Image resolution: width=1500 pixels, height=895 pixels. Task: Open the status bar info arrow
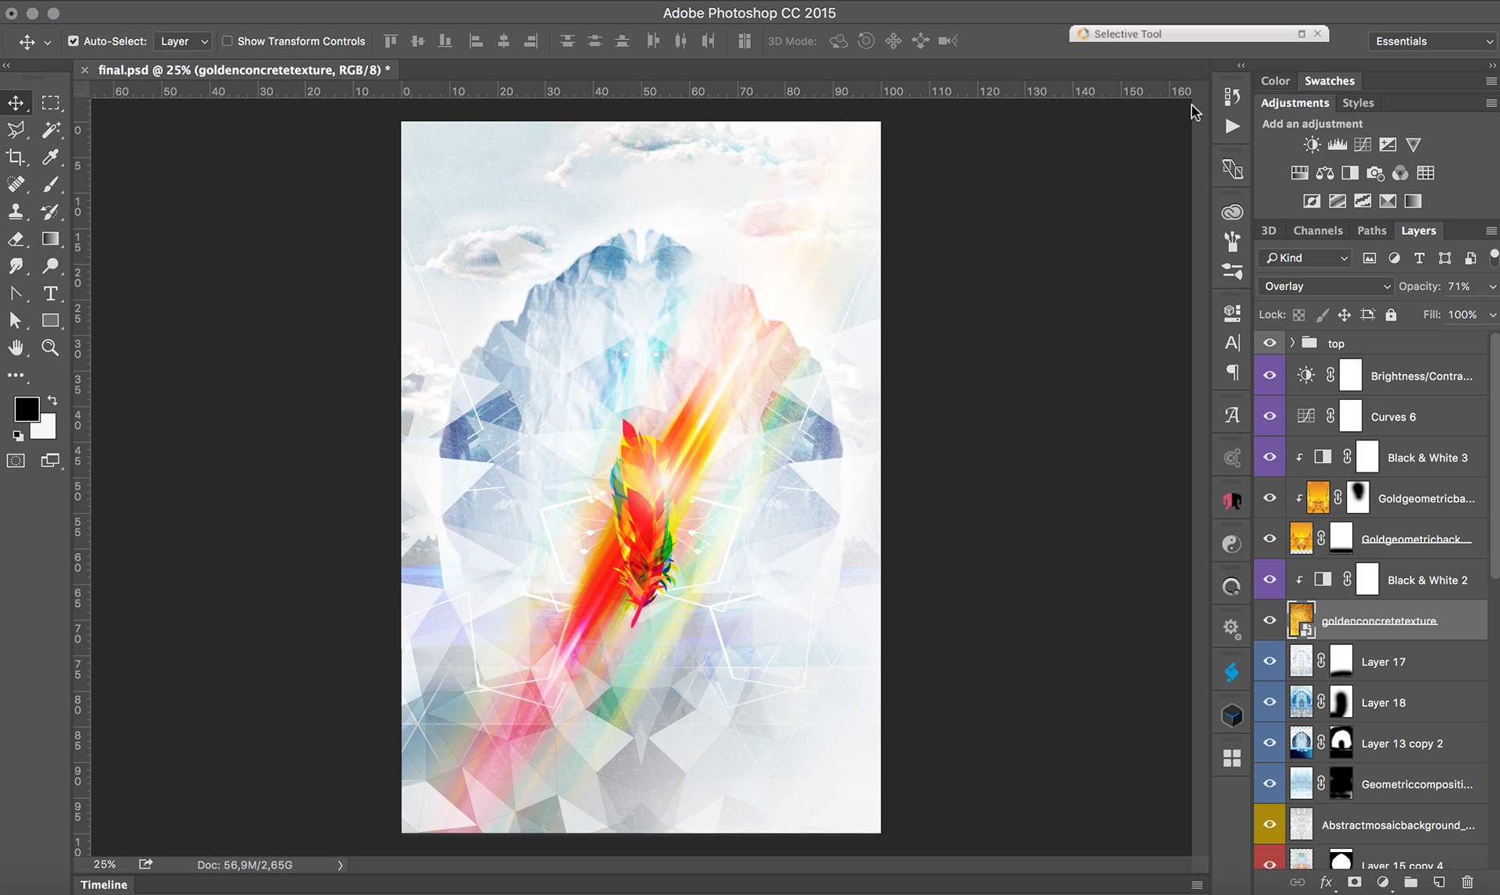tap(340, 865)
